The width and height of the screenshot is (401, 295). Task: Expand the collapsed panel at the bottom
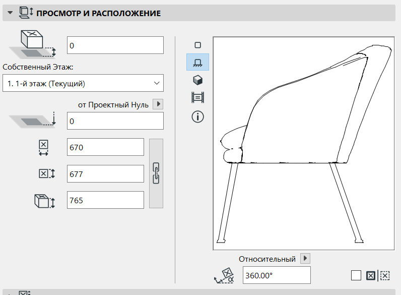pos(10,293)
